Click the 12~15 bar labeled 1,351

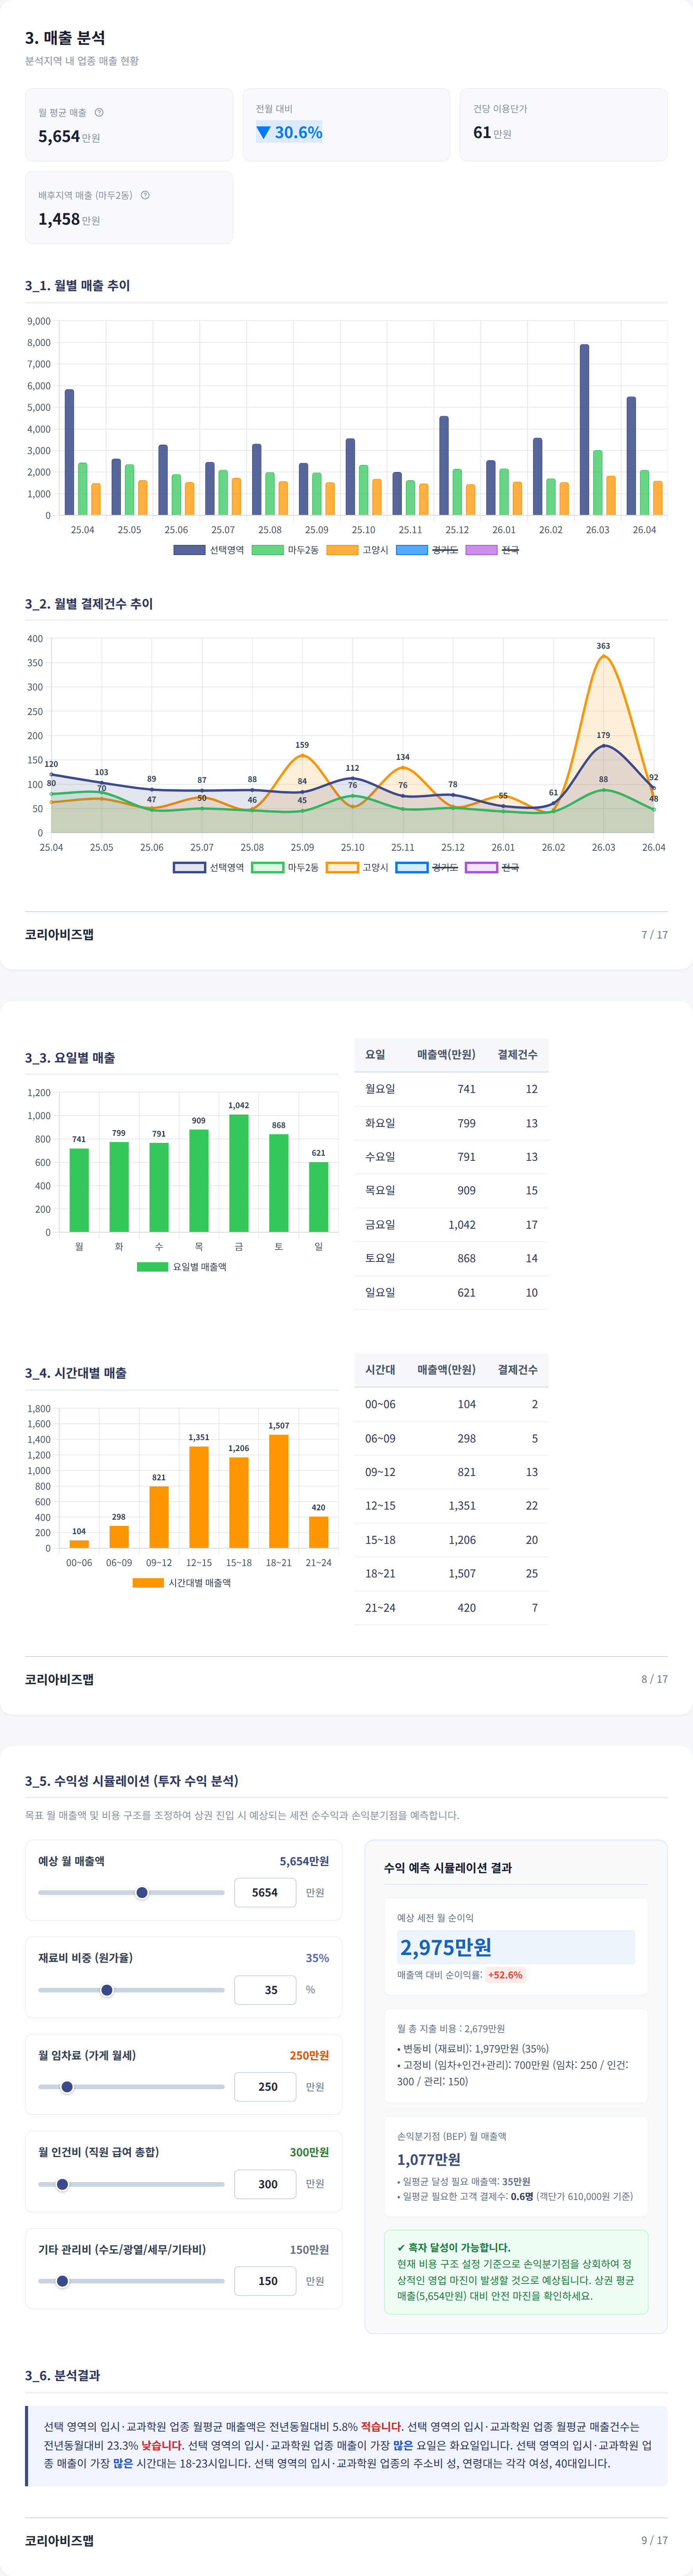(x=199, y=1497)
